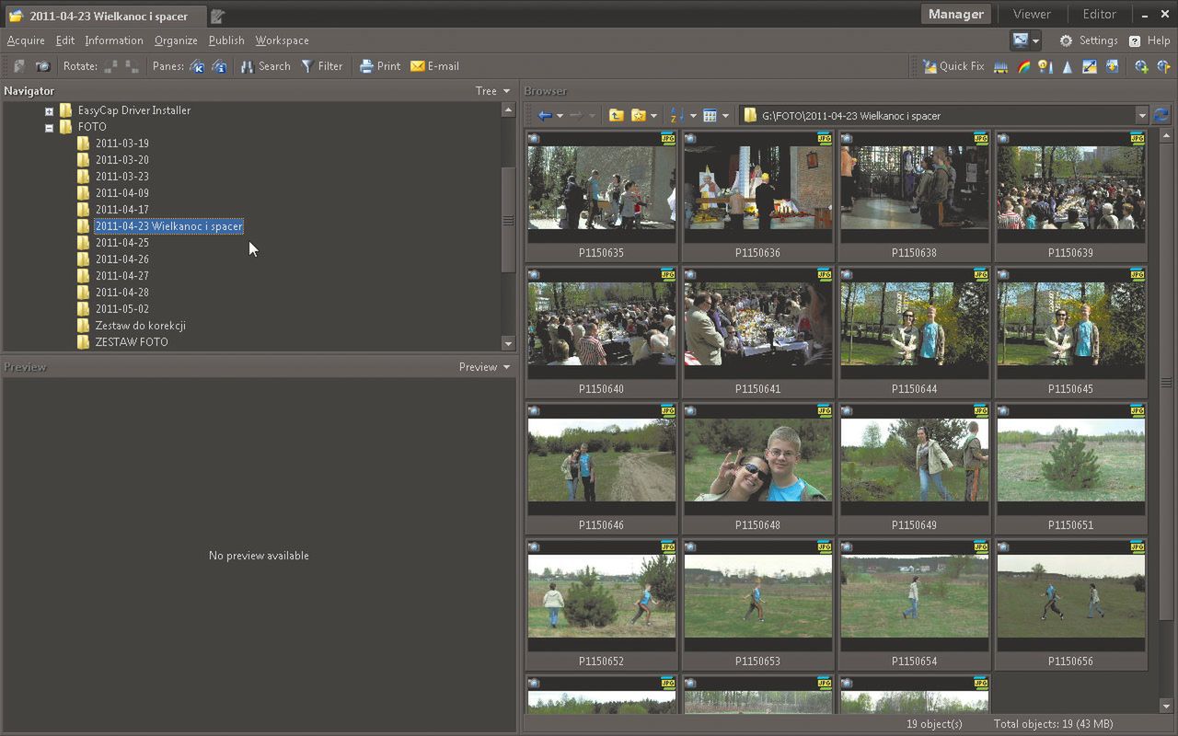Switch to the Editor tab
The height and width of the screenshot is (736, 1178).
click(x=1099, y=14)
